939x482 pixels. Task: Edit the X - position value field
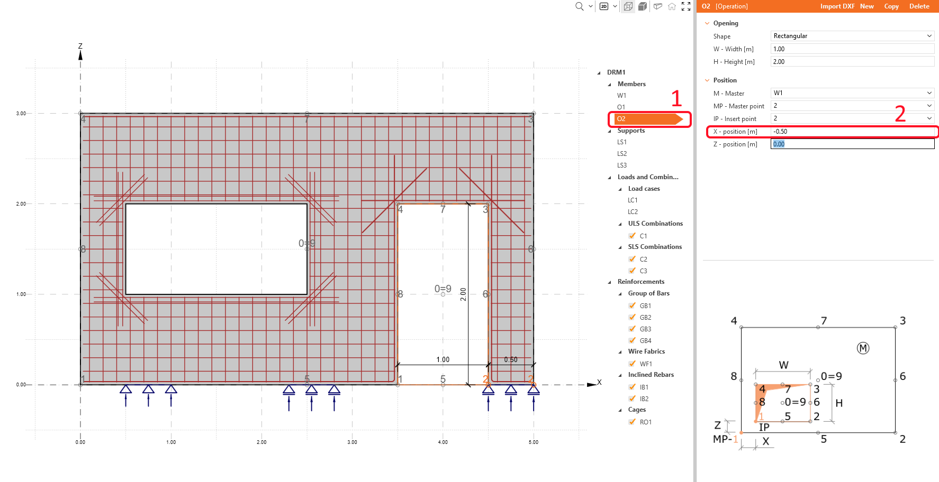[852, 131]
